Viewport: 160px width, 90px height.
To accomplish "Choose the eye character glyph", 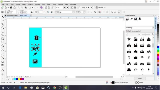I will click(142, 57).
